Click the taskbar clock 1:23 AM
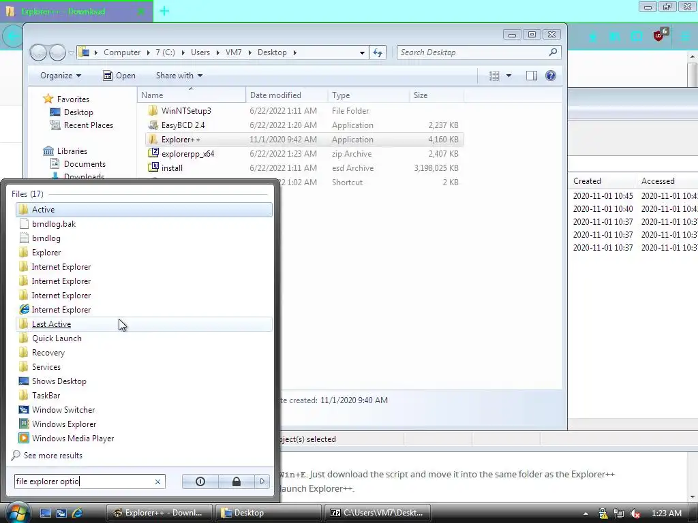 pyautogui.click(x=667, y=513)
